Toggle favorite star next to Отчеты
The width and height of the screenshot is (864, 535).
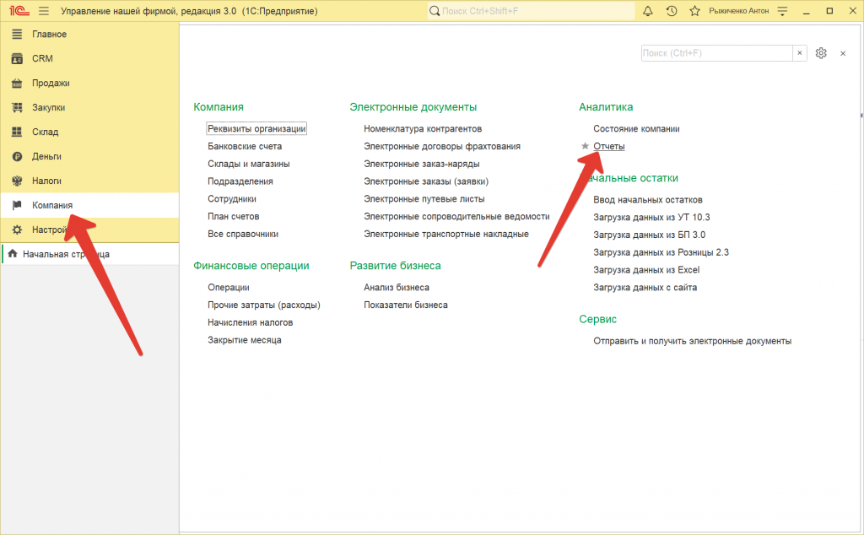(585, 146)
